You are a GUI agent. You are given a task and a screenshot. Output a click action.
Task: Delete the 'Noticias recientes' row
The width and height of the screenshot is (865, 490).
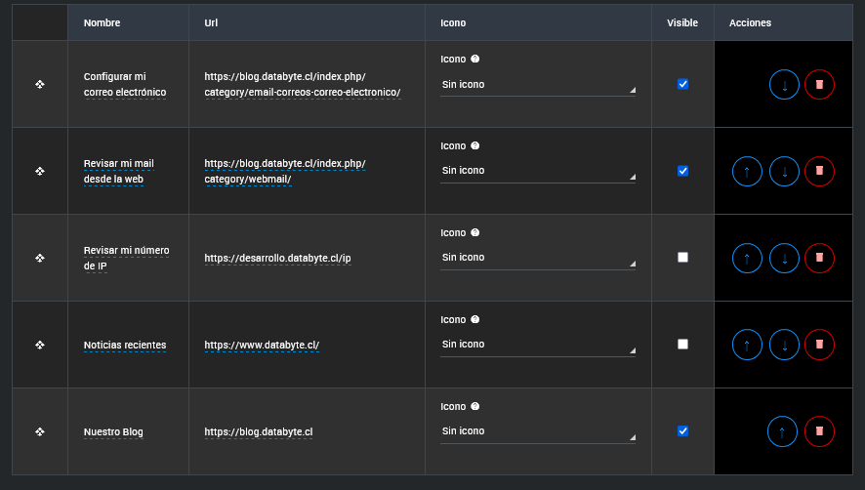819,345
